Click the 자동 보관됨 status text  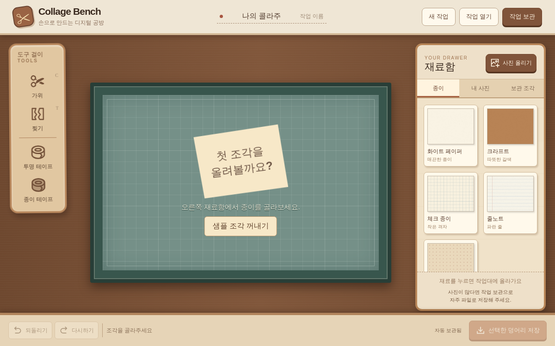pyautogui.click(x=448, y=330)
